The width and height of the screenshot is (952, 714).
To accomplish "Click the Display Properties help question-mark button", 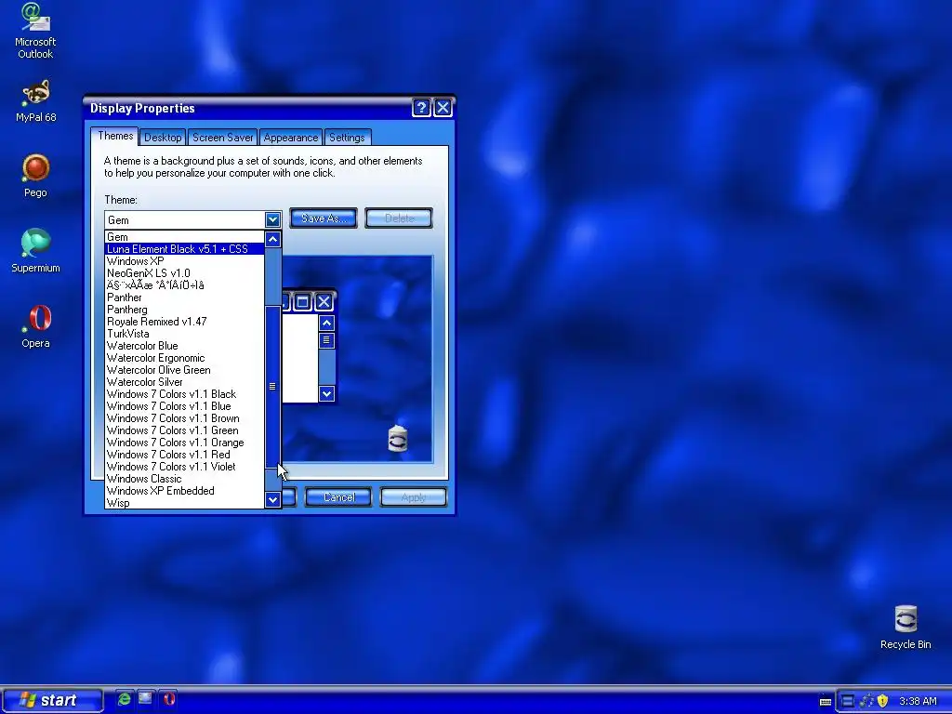I will 421,108.
